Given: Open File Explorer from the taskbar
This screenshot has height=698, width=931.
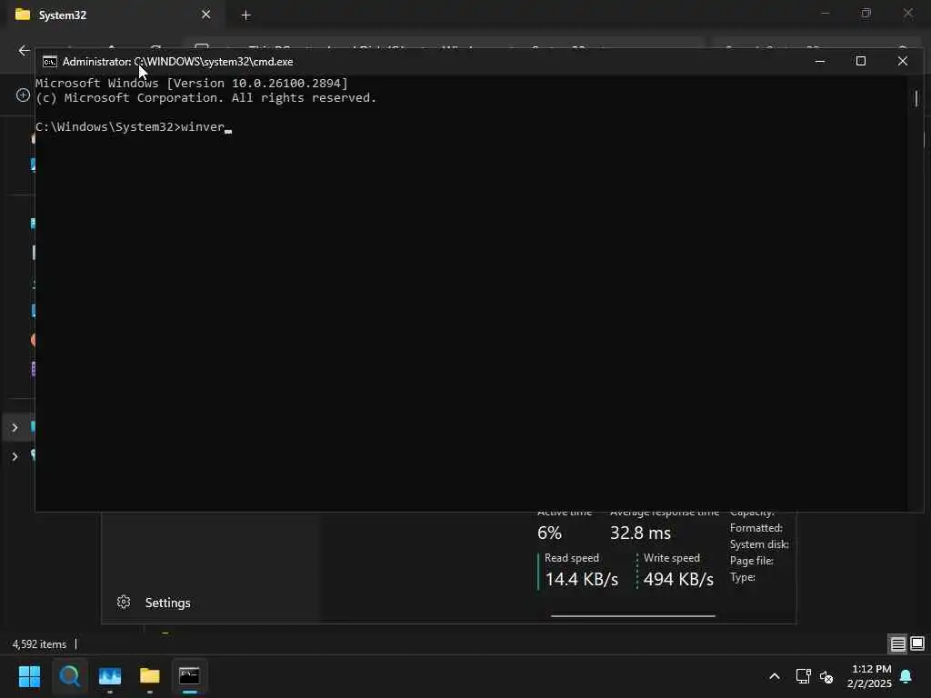Looking at the screenshot, I should tap(150, 676).
